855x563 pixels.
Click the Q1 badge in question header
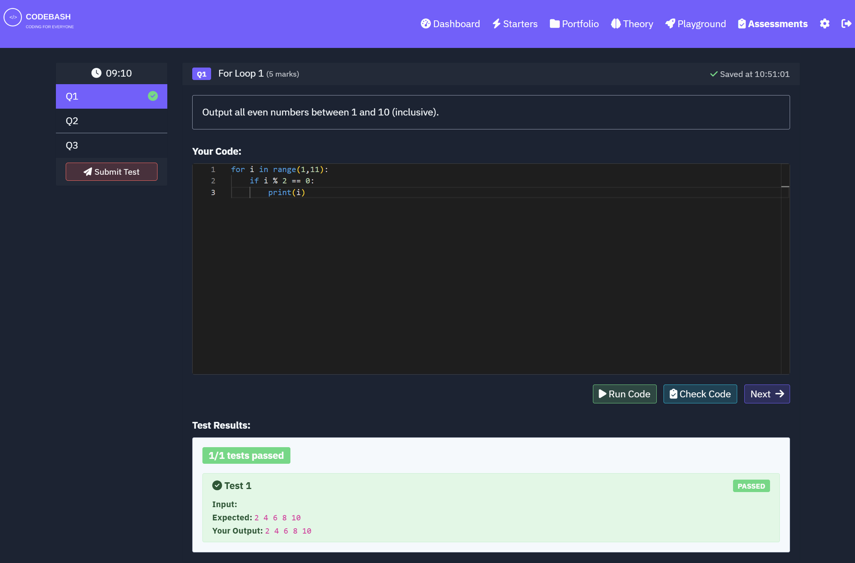coord(201,74)
